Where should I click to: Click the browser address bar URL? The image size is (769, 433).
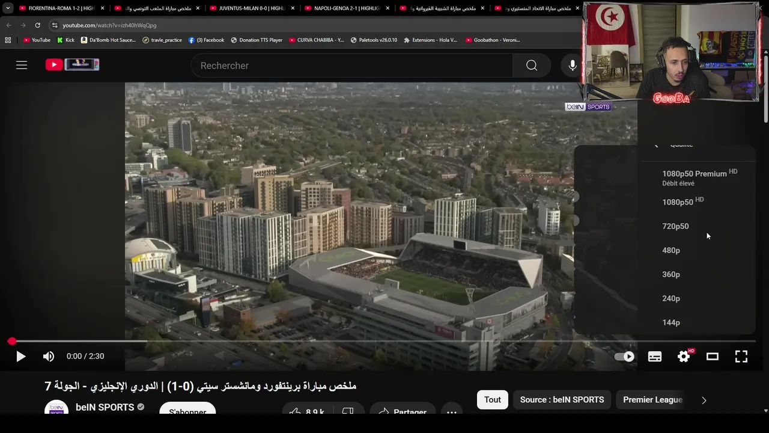(109, 25)
